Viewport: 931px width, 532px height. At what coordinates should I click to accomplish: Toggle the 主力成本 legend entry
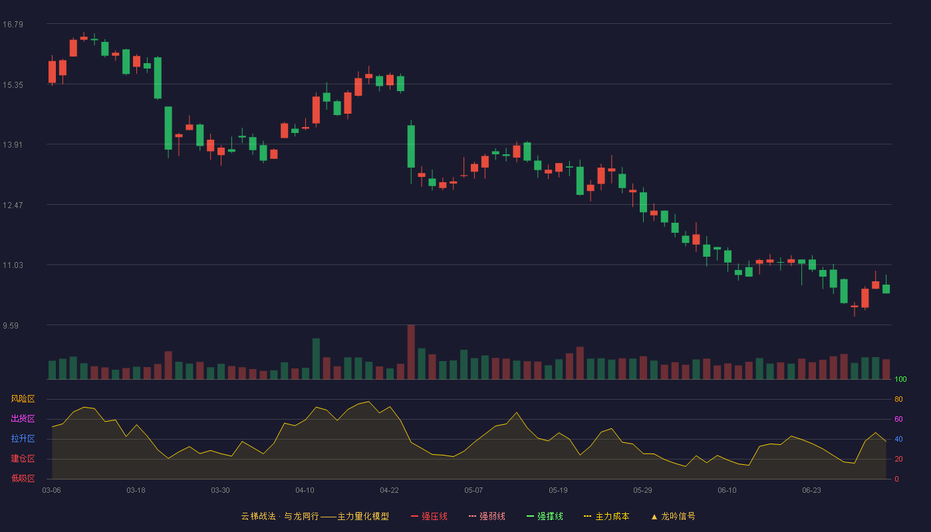(606, 516)
